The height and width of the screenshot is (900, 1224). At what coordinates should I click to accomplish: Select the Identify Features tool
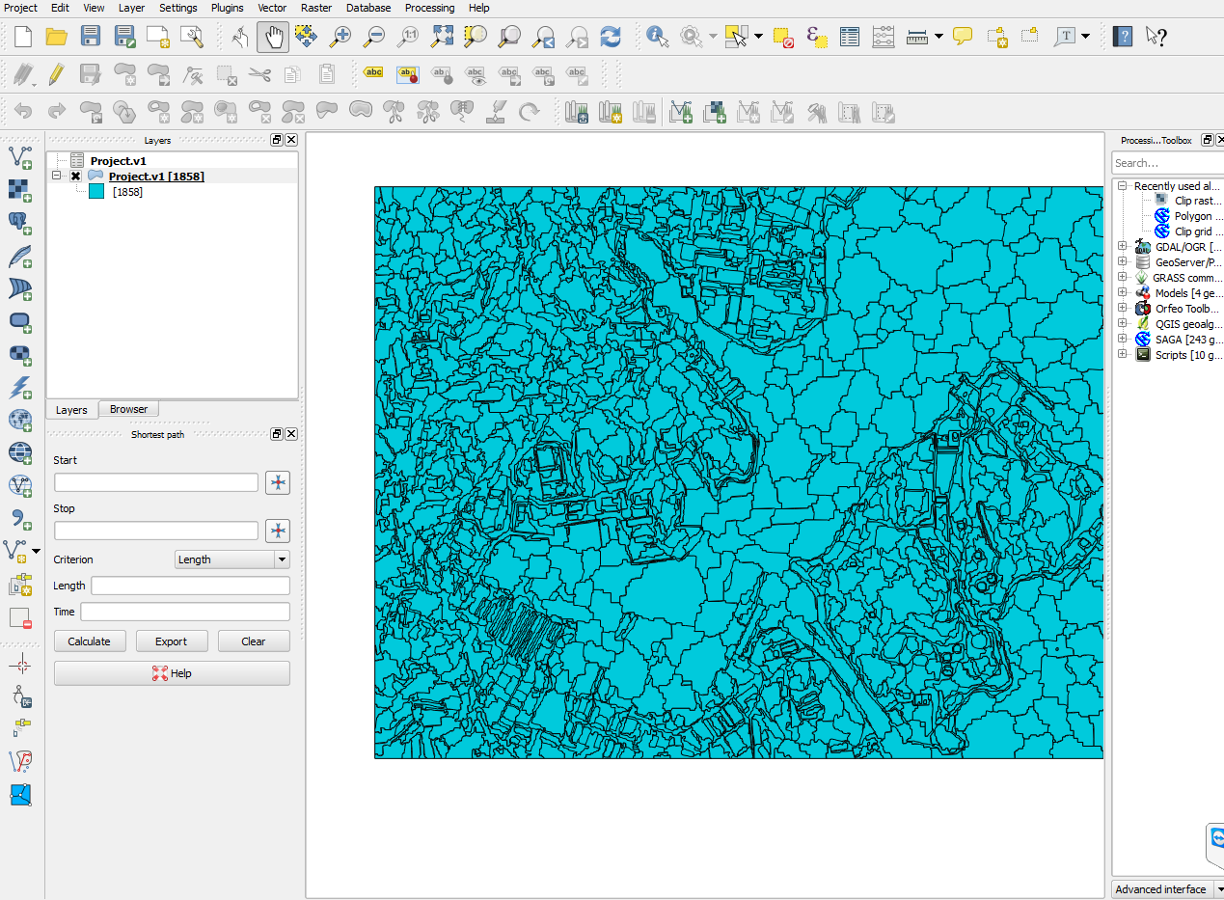point(658,37)
